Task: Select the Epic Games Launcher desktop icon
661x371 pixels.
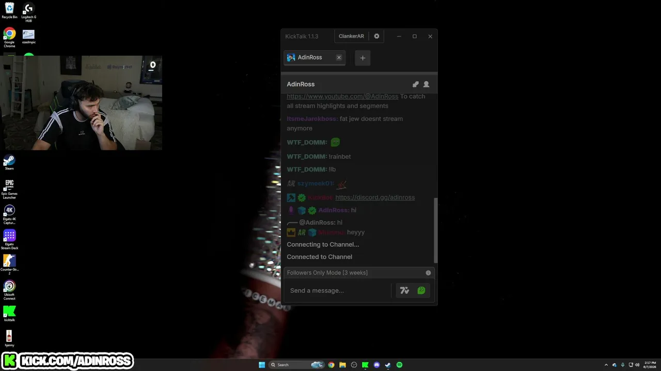Action: click(9, 189)
